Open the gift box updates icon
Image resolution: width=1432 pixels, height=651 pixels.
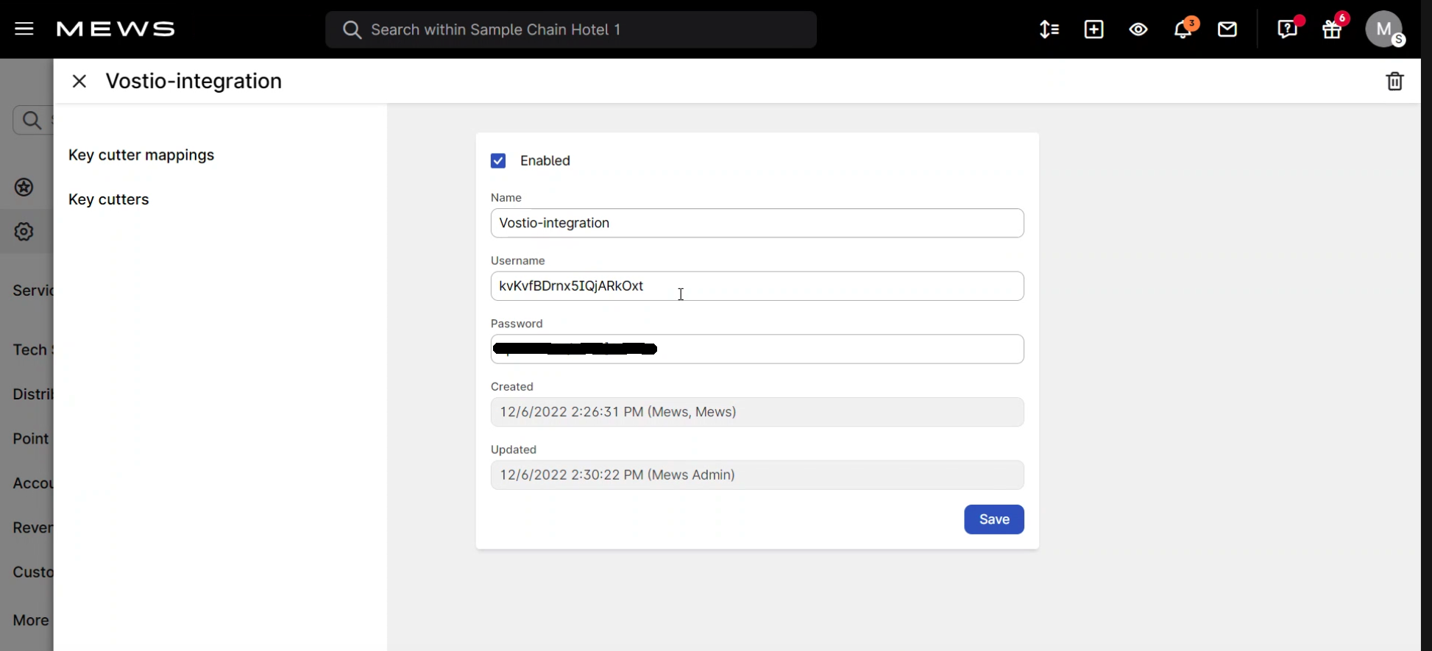(x=1333, y=30)
